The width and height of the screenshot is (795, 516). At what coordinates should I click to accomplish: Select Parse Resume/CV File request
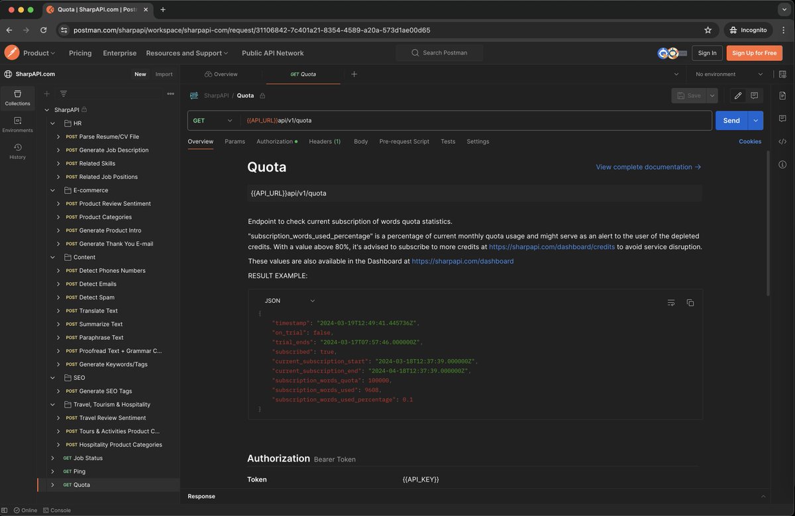point(109,136)
